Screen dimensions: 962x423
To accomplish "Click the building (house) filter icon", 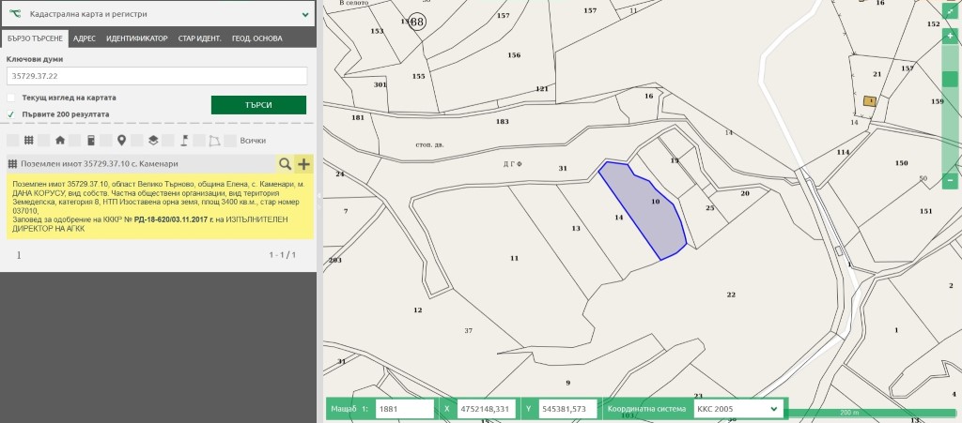I will pos(60,141).
